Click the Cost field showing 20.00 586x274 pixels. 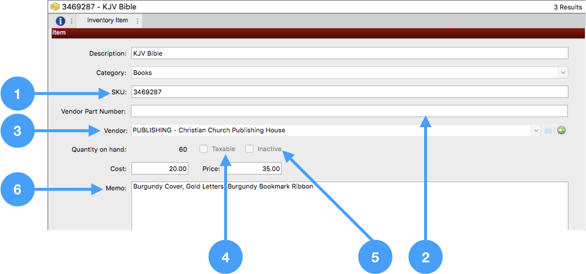coord(160,169)
